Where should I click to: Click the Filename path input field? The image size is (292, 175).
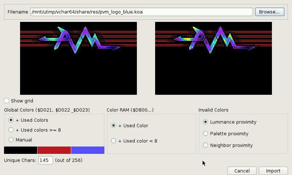click(x=142, y=12)
